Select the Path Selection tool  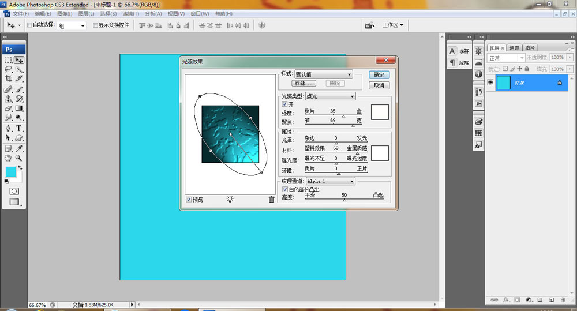9,138
